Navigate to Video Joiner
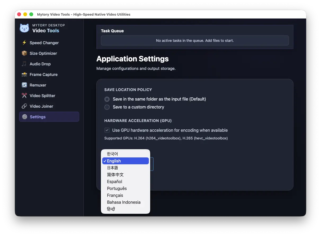The image size is (321, 236). (49, 106)
